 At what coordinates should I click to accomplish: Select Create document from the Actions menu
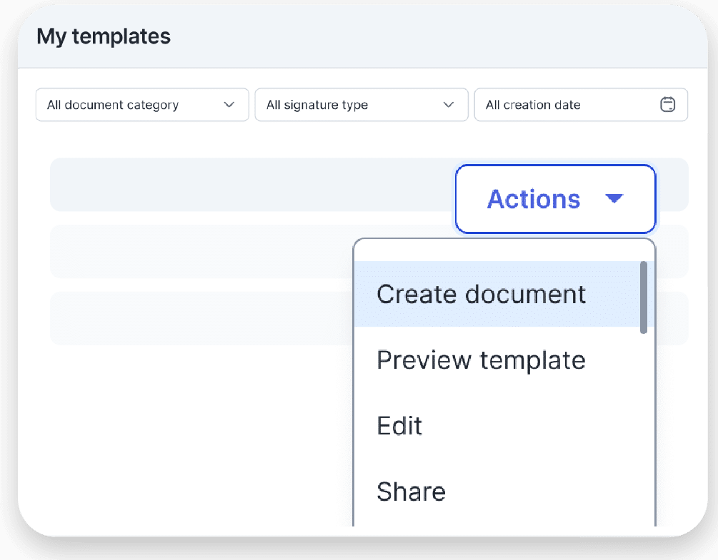(481, 295)
